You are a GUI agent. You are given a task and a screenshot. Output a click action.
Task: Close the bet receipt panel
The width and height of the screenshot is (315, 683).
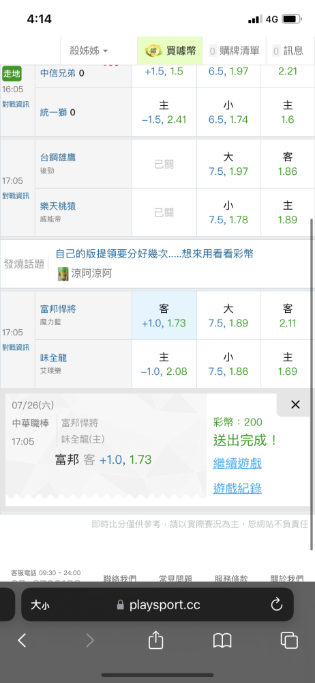295,404
